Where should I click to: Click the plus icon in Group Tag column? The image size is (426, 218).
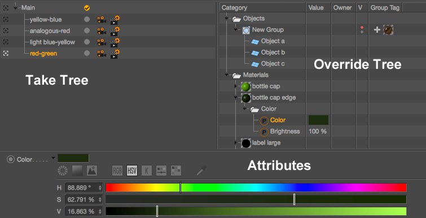377,30
